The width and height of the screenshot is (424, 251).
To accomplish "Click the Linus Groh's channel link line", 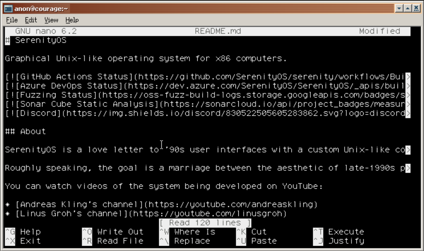I will [x=146, y=214].
